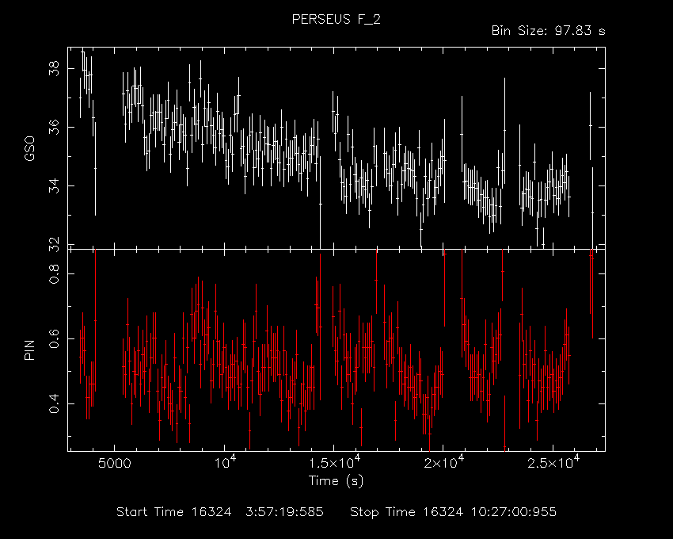Viewport: 673px width, 539px height.
Task: Click the 2×10^4 time tick label
Action: click(444, 461)
